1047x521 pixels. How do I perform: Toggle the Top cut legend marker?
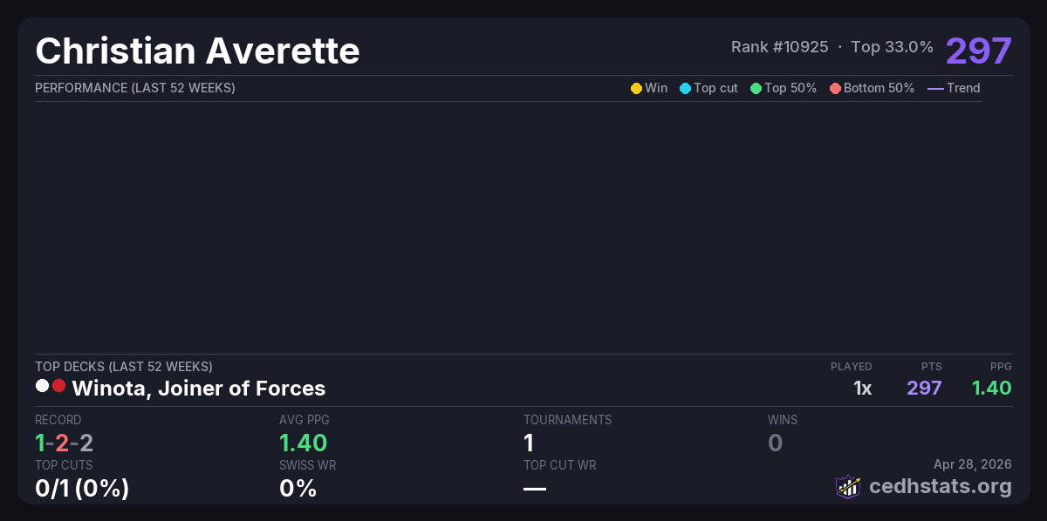click(685, 88)
